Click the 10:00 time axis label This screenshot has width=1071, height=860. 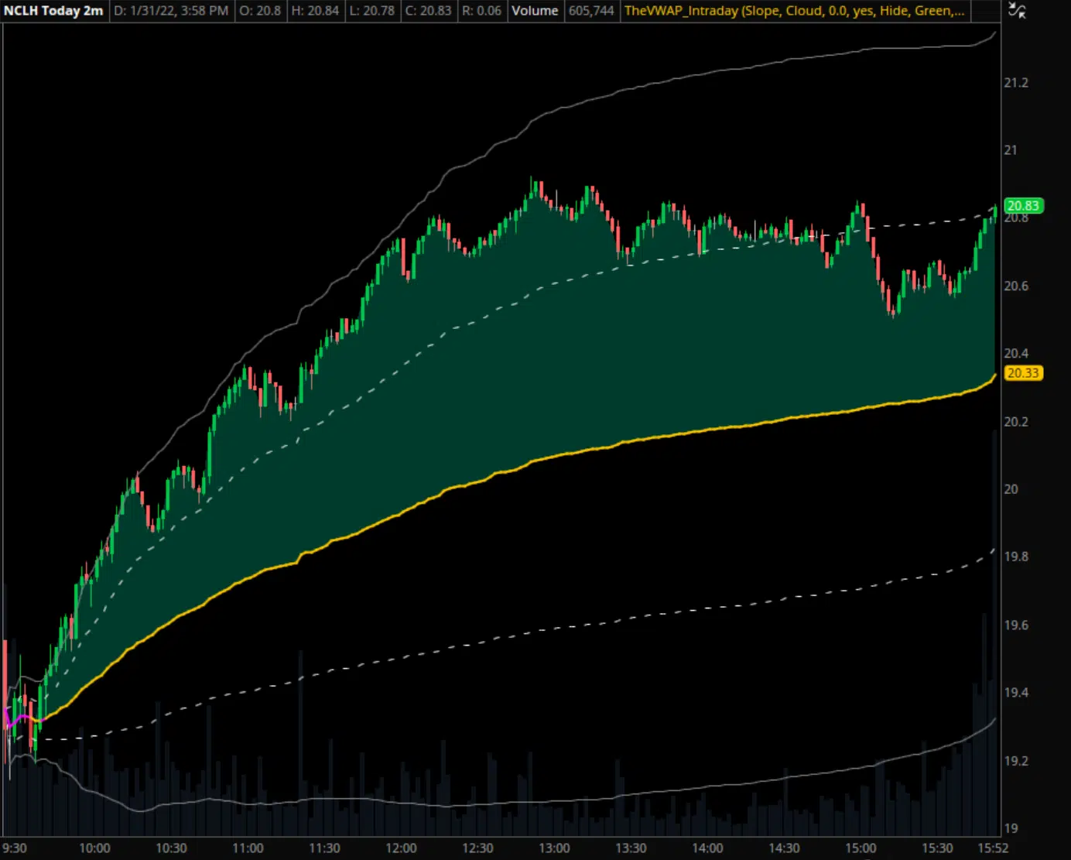94,848
